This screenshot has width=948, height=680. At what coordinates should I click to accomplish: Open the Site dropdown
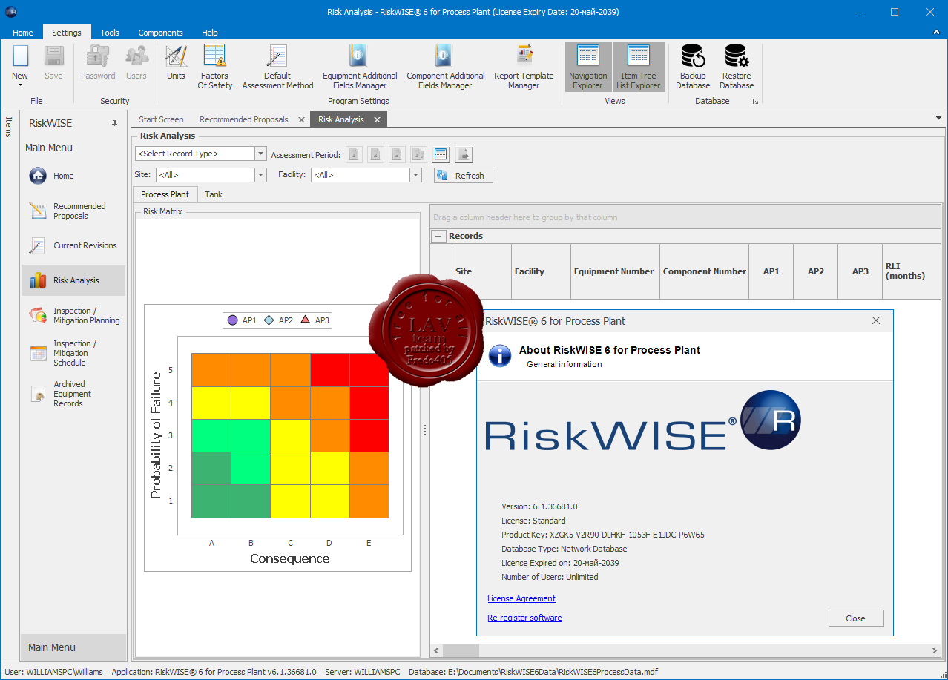tap(260, 175)
